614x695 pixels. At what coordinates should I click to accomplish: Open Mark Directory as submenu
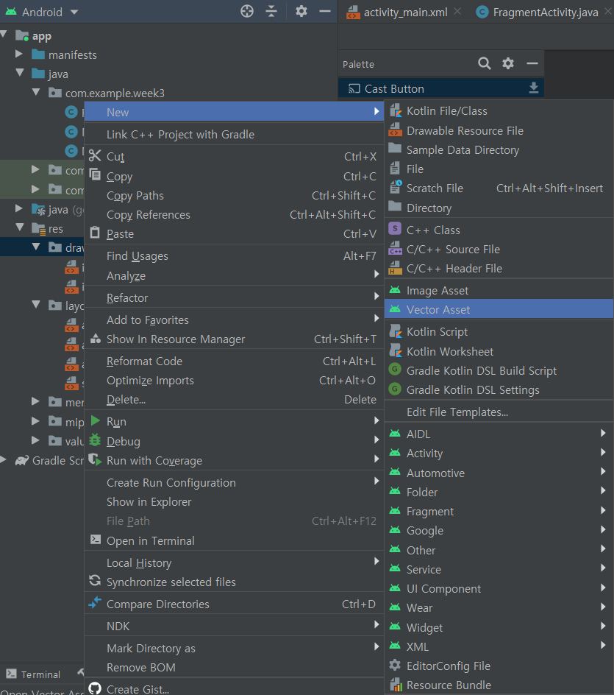pyautogui.click(x=234, y=649)
